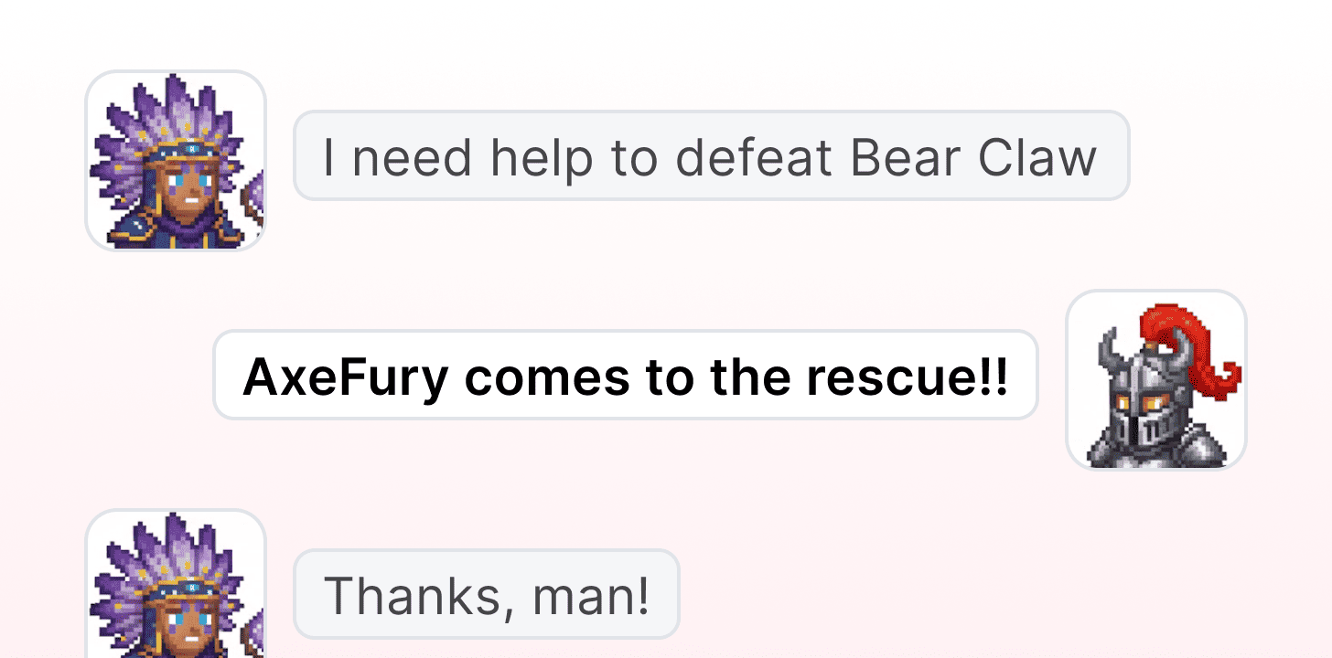Click the purple headdress avatar beside the first message
The height and width of the screenshot is (658, 1332).
click(x=176, y=161)
